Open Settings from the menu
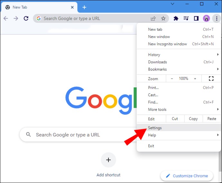 pyautogui.click(x=179, y=128)
